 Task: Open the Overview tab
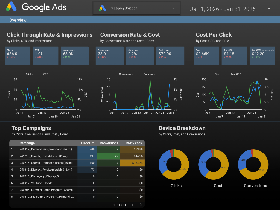(18, 20)
